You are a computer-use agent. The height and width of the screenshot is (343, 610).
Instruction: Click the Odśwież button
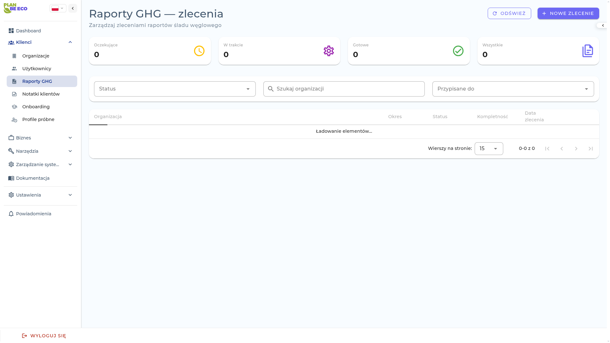(509, 13)
